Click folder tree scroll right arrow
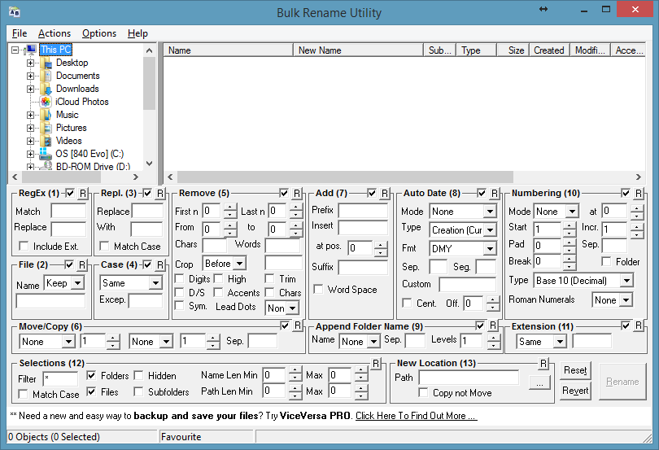Viewport: 659px width, 450px height. 135,177
